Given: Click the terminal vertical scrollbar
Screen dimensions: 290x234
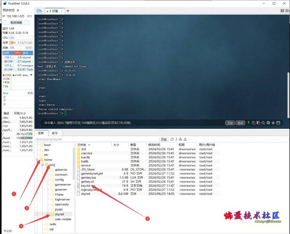Looking at the screenshot, I should click(288, 95).
